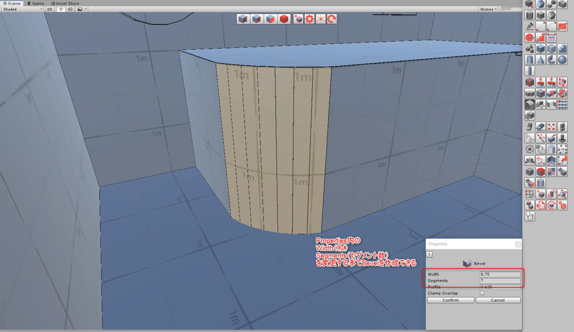This screenshot has width=574, height=332.
Task: Select the highlighted Bevel tool icon
Action: (530, 104)
